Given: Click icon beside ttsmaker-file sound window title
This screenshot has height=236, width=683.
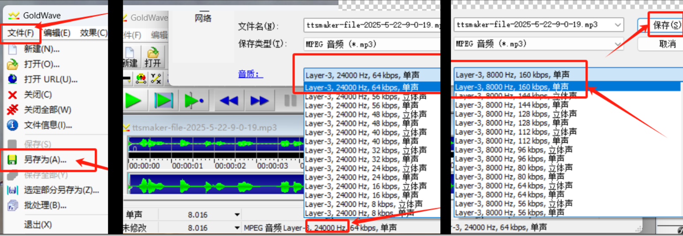Looking at the screenshot, I should (128, 128).
